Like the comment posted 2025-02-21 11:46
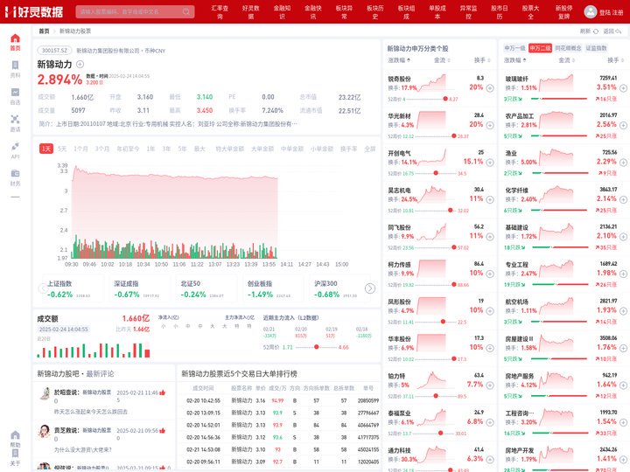Screen dimensions: 630x472 pyautogui.click(x=163, y=392)
